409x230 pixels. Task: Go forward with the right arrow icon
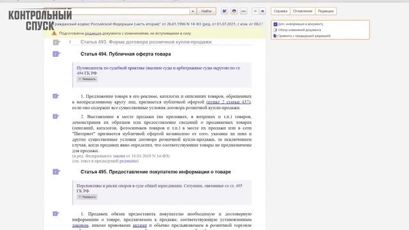pos(263,11)
